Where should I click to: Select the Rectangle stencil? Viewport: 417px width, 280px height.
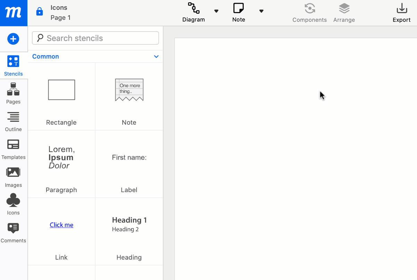coord(62,96)
